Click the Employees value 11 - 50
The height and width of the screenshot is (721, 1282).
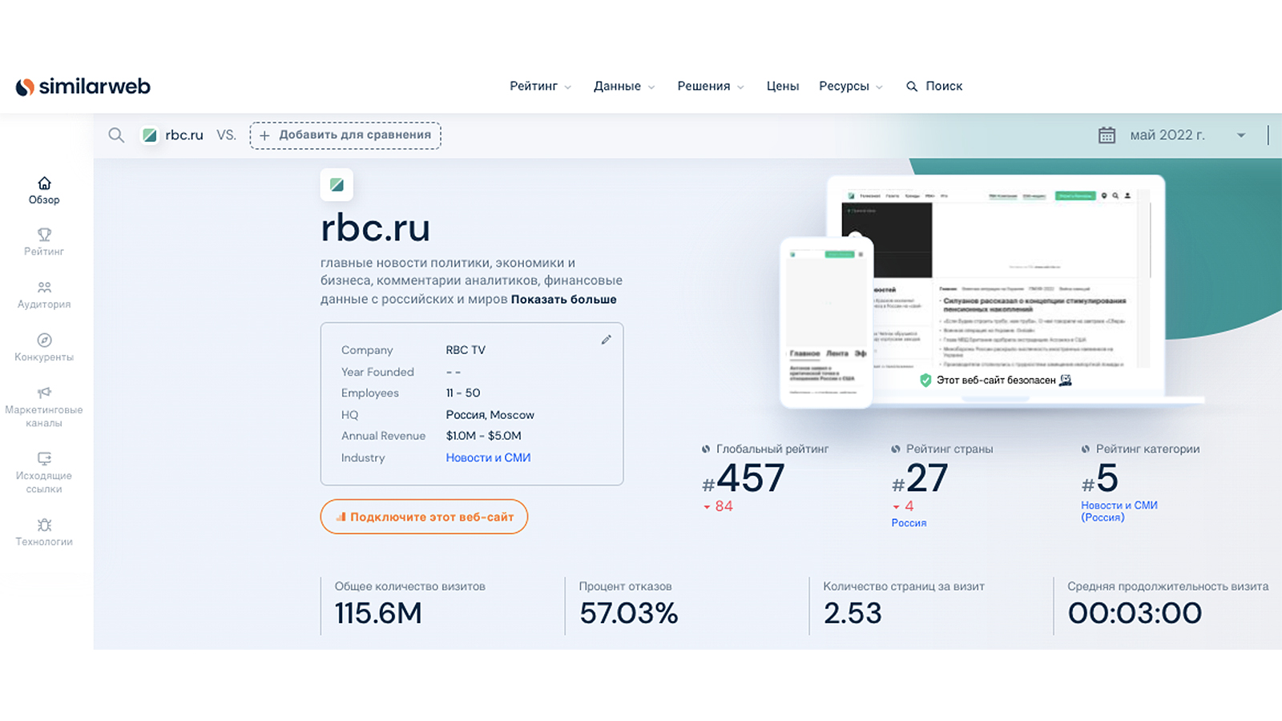point(463,393)
